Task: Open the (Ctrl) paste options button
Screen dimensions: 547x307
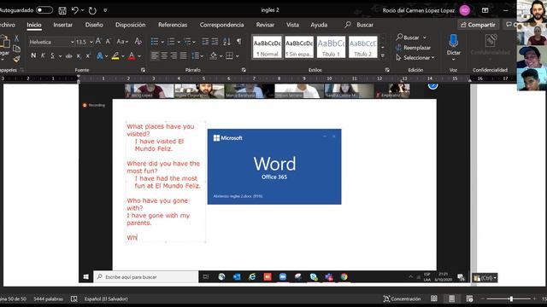Action: coord(485,278)
